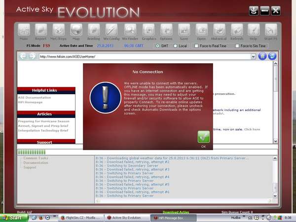The image size is (296, 222).
Task: Open the Graphics toolbar icon
Action: point(148,30)
